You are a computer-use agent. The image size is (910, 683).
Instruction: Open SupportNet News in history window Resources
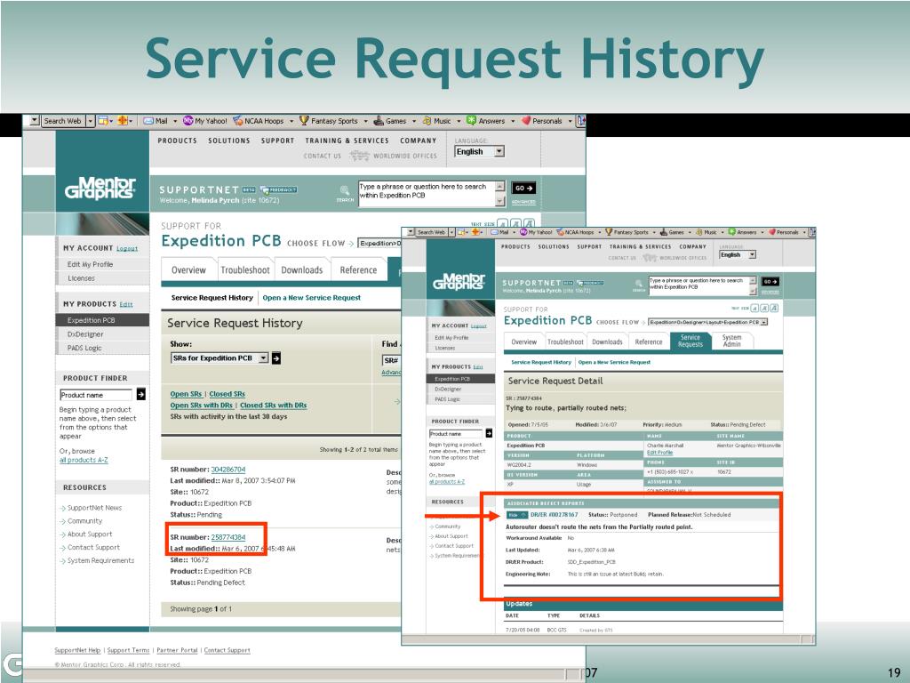94,508
